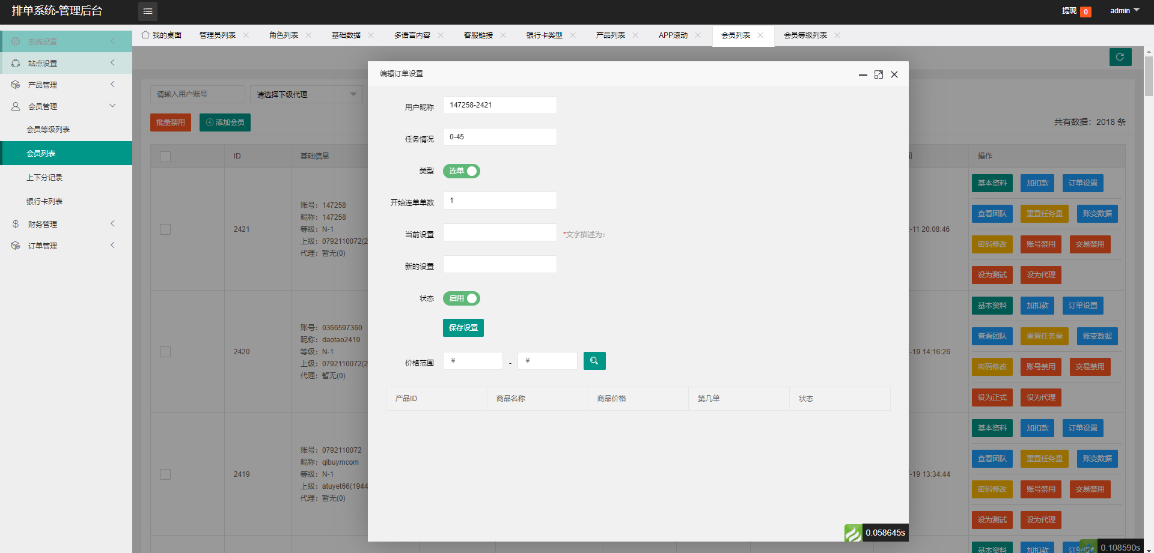Toggle the 启用 status switch

click(461, 298)
